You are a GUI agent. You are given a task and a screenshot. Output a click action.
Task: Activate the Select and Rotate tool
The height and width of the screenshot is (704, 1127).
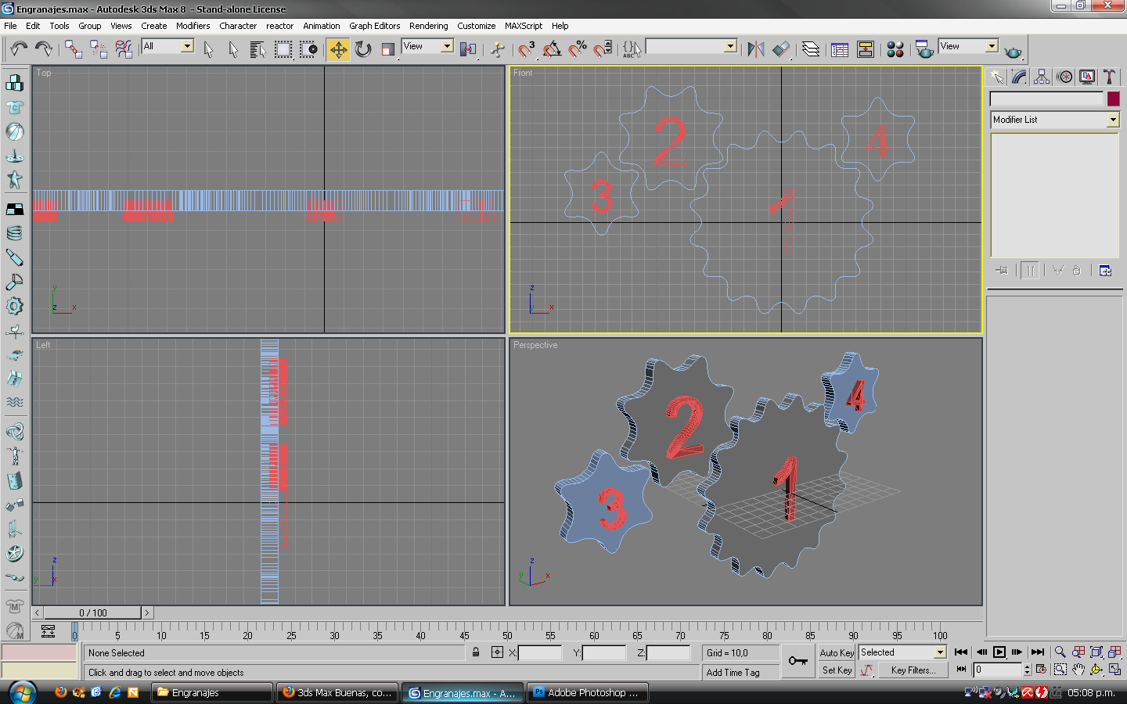point(363,49)
